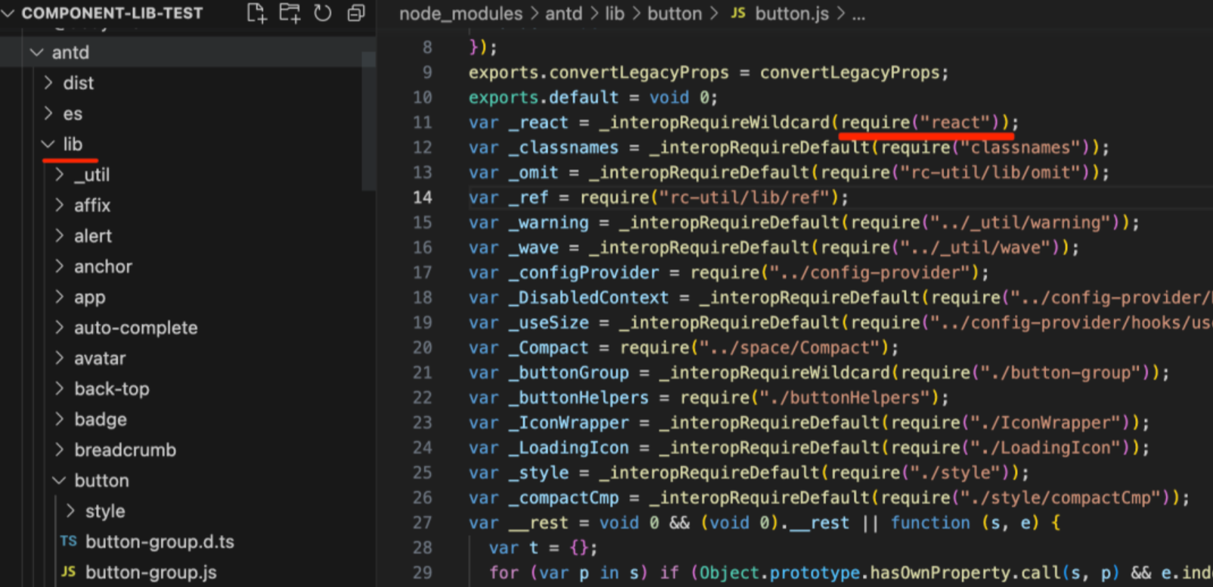The image size is (1213, 587).
Task: Click the _useSize variable on line 19
Action: pyautogui.click(x=548, y=322)
